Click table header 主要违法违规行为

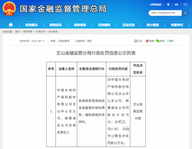[x=92, y=69]
